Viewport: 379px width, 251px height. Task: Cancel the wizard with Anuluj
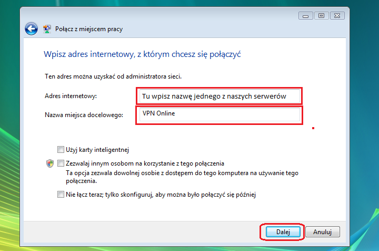[323, 232]
